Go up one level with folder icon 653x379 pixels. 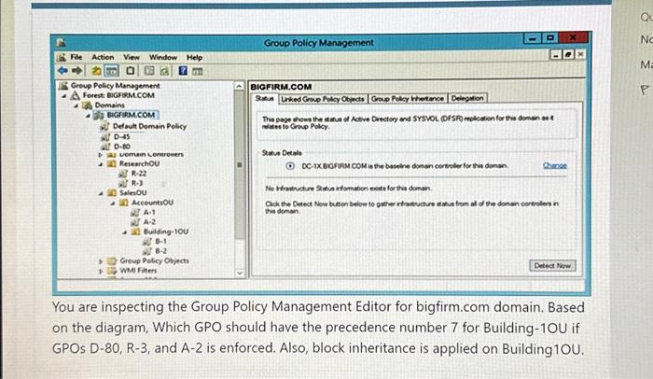(96, 70)
